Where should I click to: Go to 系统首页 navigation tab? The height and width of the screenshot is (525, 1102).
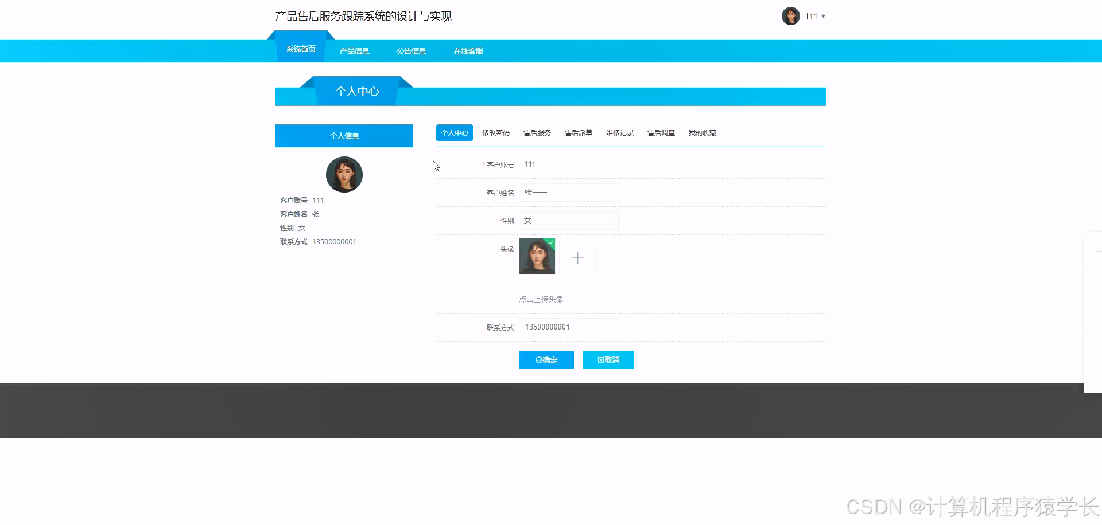coord(301,49)
